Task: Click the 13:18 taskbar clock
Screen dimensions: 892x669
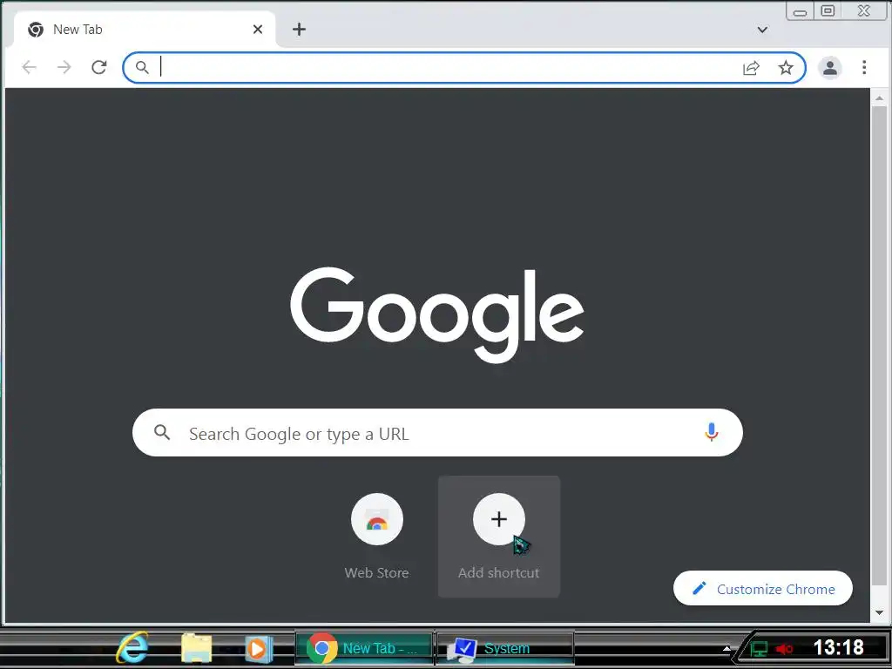Action: 839,647
